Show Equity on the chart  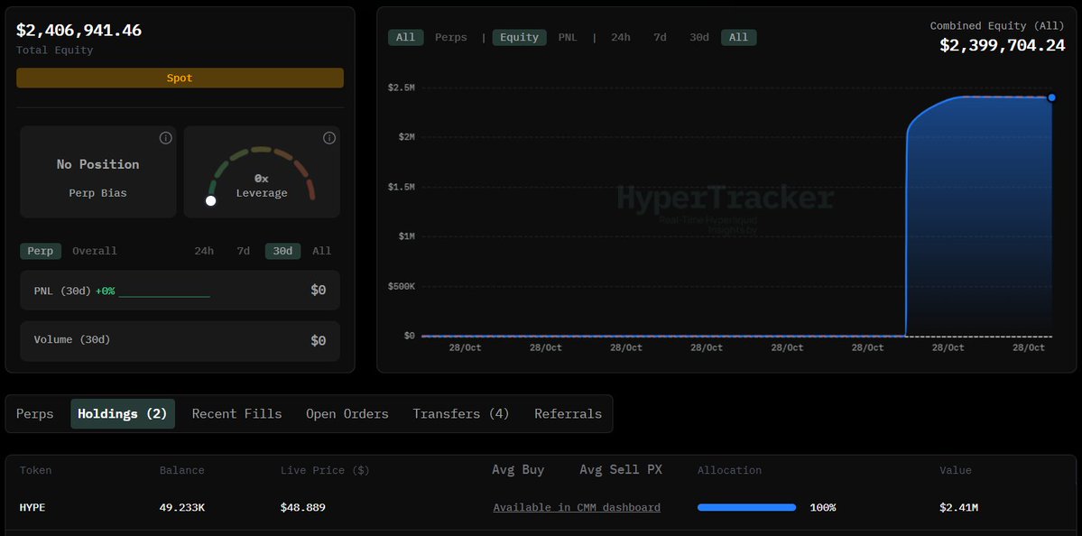(519, 37)
